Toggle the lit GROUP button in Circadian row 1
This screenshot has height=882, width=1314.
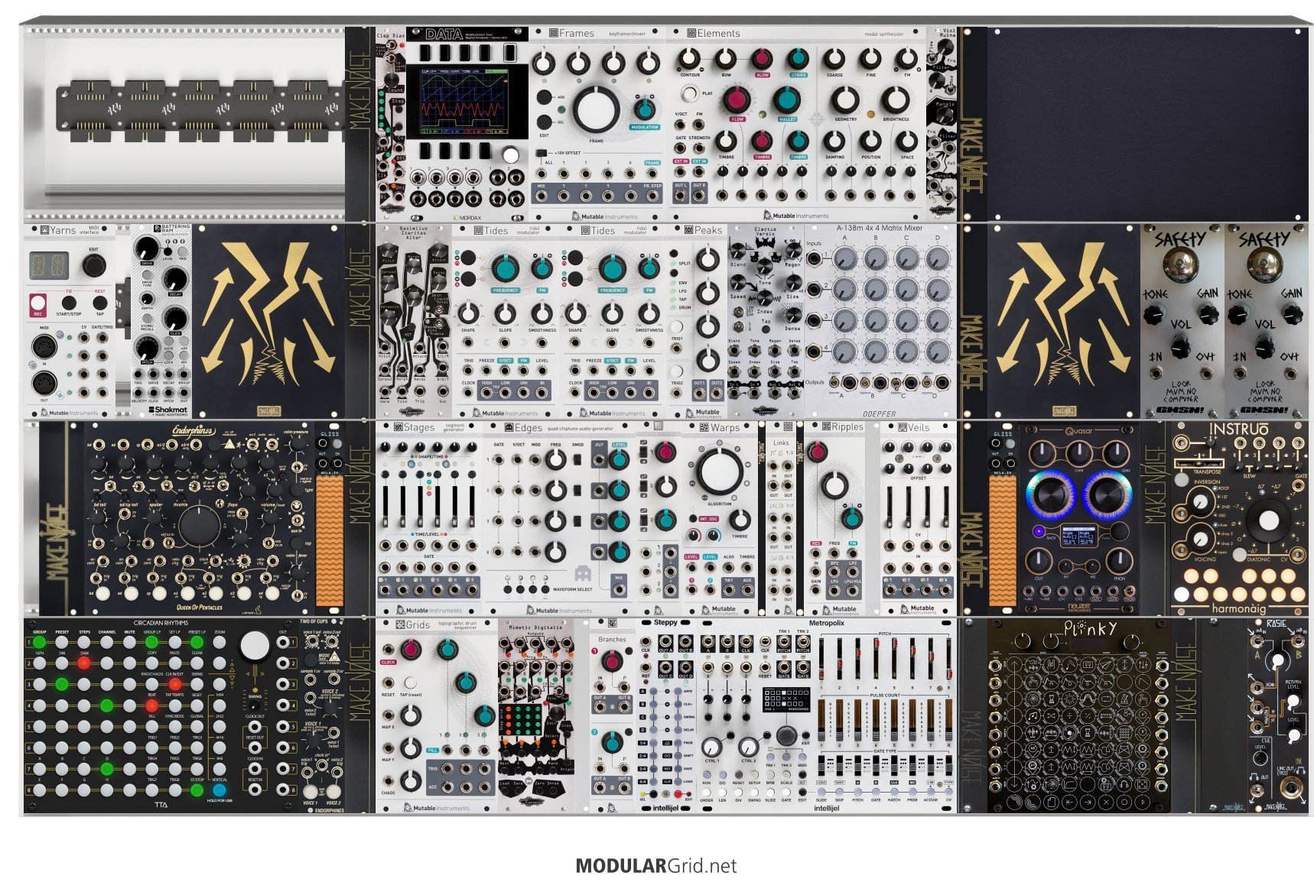[39, 642]
